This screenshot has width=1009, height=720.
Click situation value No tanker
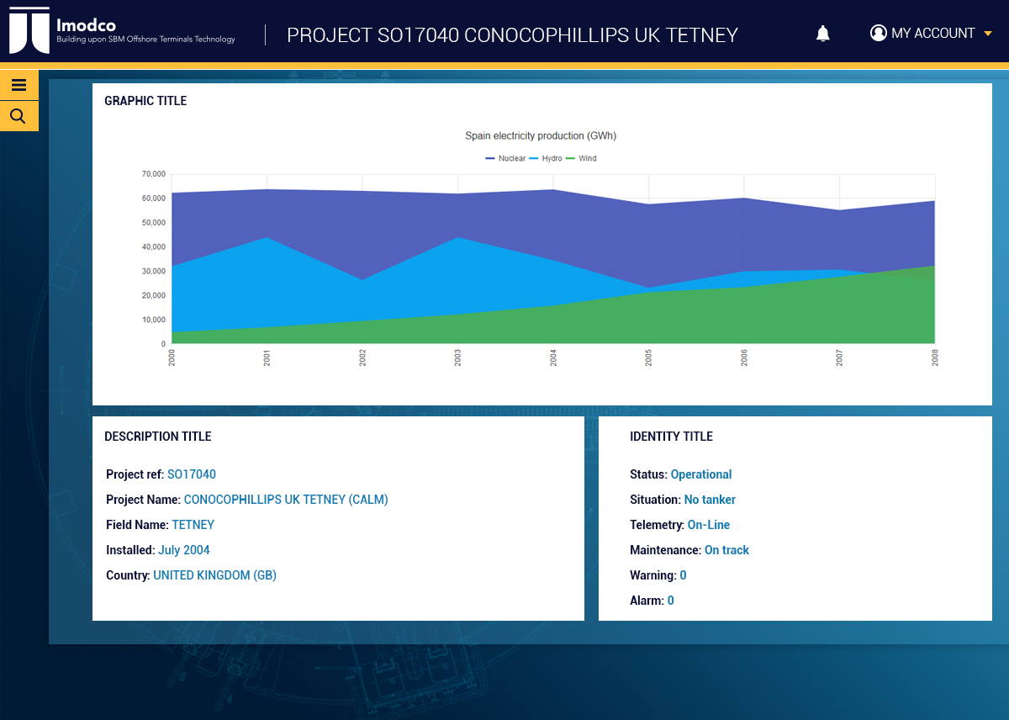(x=710, y=500)
